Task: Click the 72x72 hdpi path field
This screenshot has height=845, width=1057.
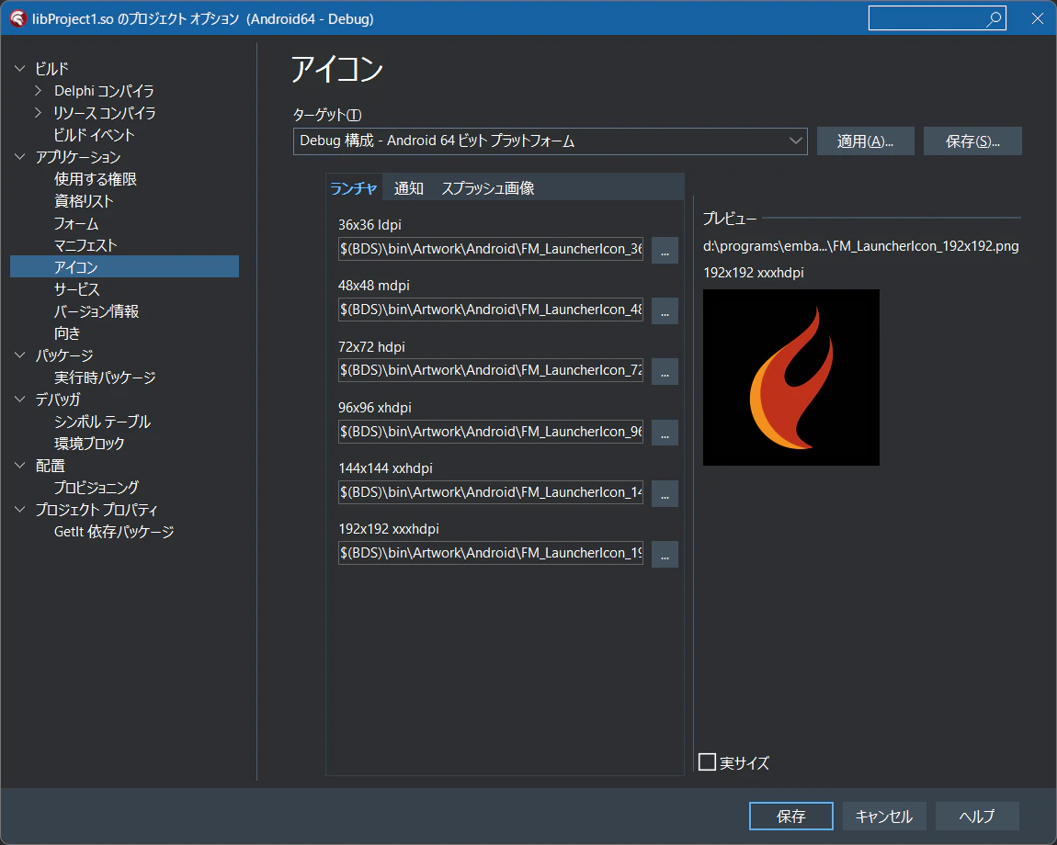Action: [x=491, y=371]
